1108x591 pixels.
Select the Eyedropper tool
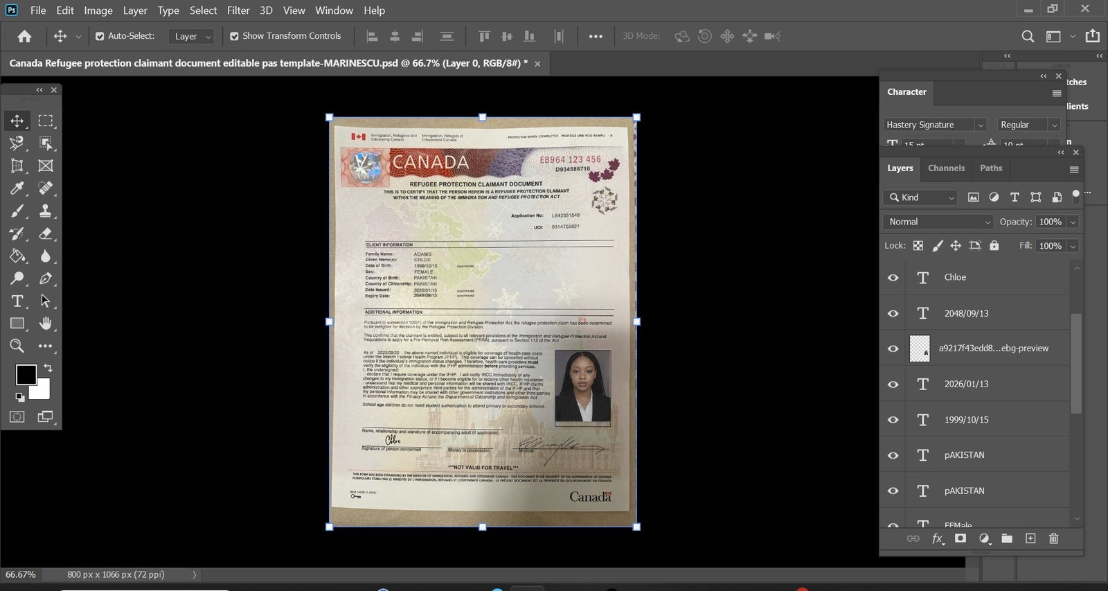tap(17, 188)
